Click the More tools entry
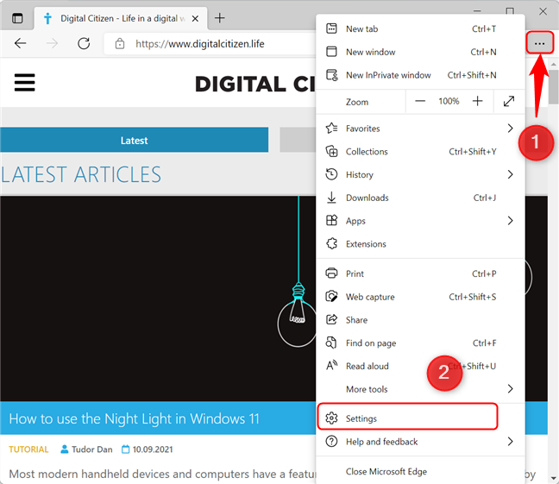 click(x=420, y=389)
